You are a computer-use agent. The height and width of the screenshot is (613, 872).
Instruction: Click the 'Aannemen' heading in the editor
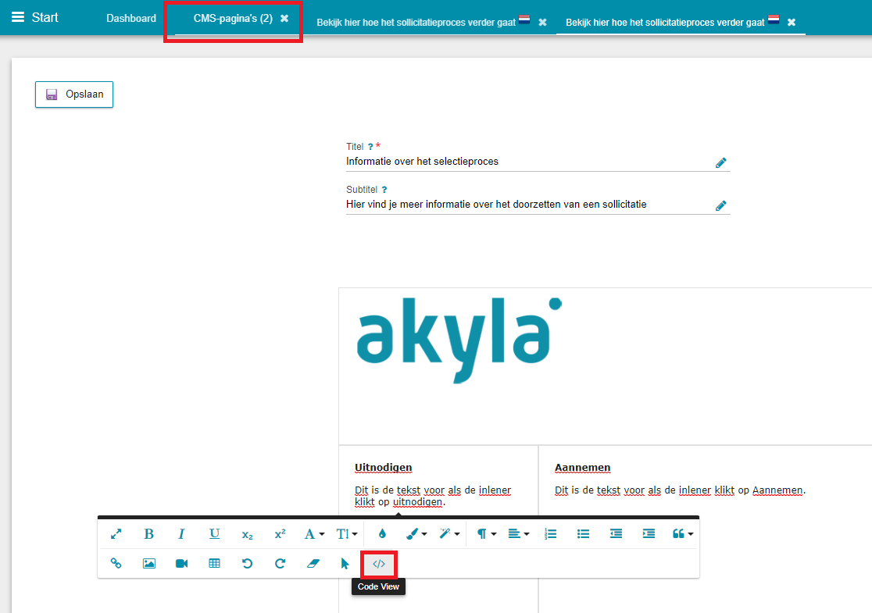pyautogui.click(x=582, y=468)
